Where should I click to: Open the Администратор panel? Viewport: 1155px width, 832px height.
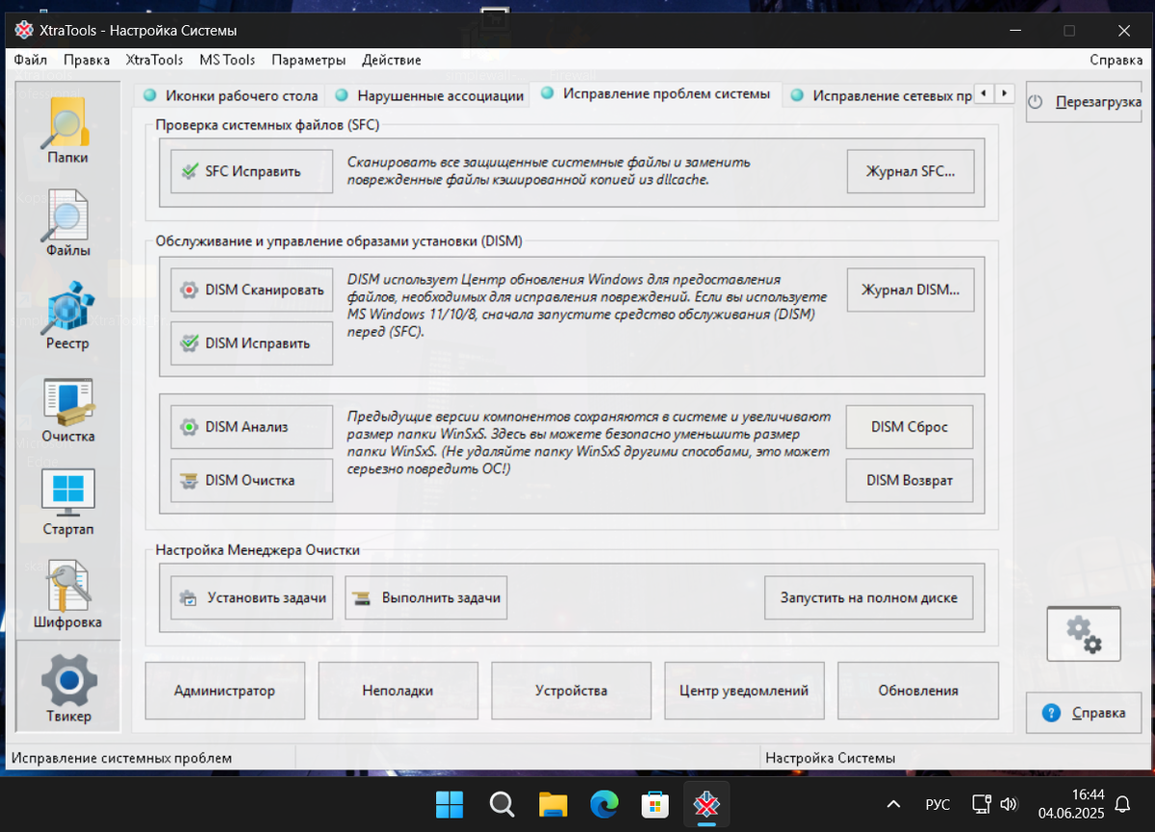(225, 691)
